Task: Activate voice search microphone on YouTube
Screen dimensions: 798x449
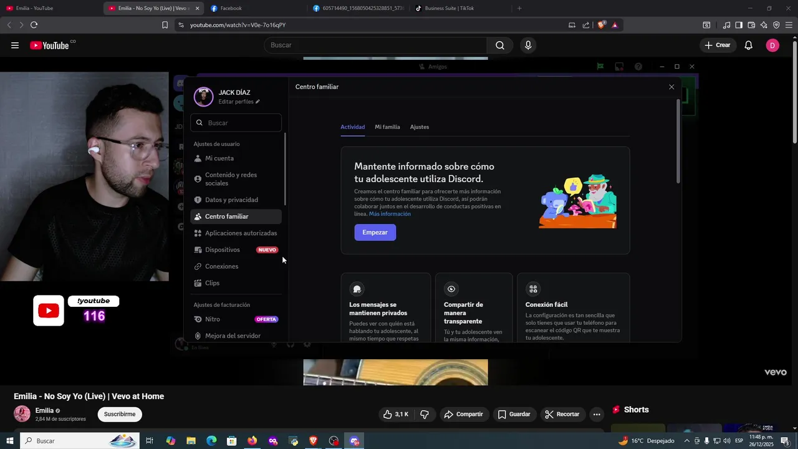Action: 528,45
